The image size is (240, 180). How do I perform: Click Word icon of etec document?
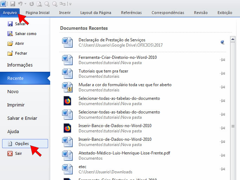pyautogui.click(x=67, y=169)
